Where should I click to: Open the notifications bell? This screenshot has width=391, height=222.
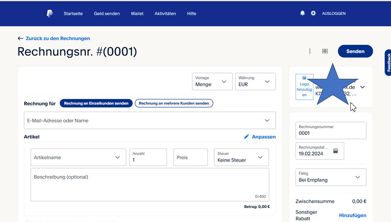pos(302,13)
